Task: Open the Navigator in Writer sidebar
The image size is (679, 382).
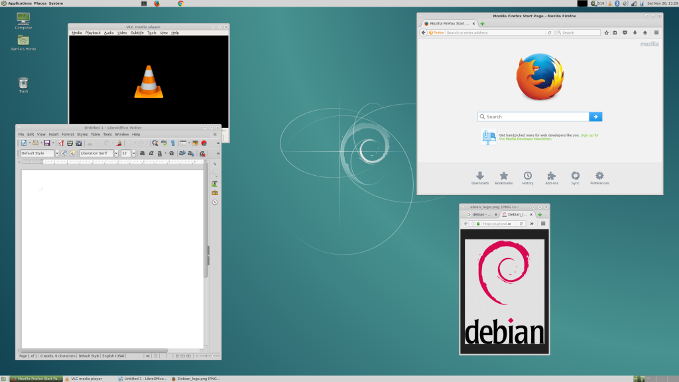Action: tap(215, 202)
